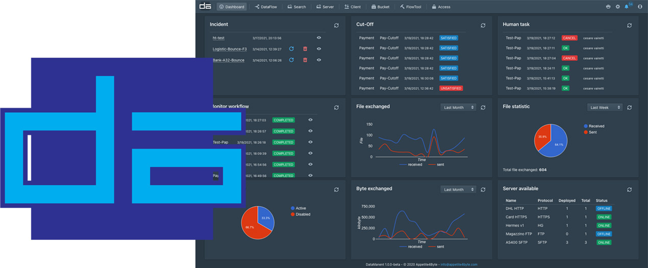The image size is (648, 268).
Task: Retry the Logistic-Bounce-F3 incident
Action: tap(291, 49)
